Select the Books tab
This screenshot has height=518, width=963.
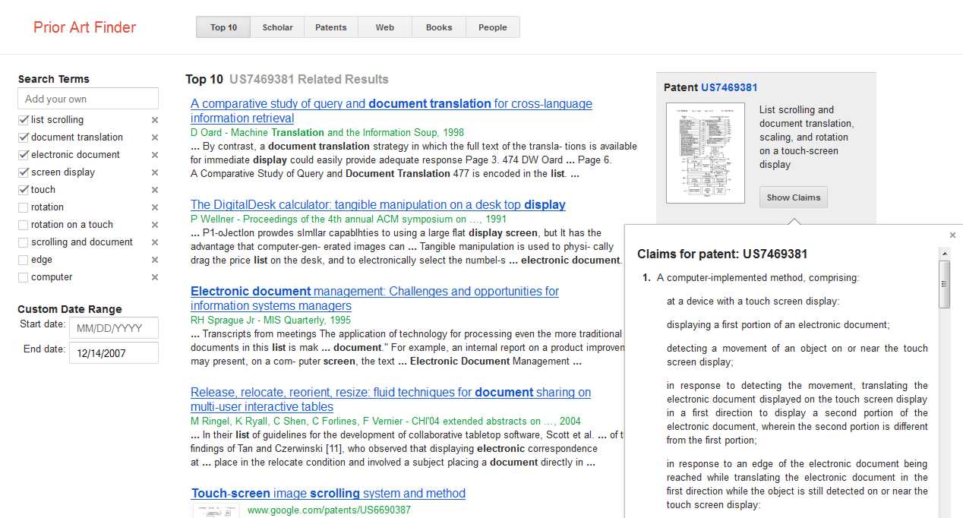pyautogui.click(x=439, y=27)
